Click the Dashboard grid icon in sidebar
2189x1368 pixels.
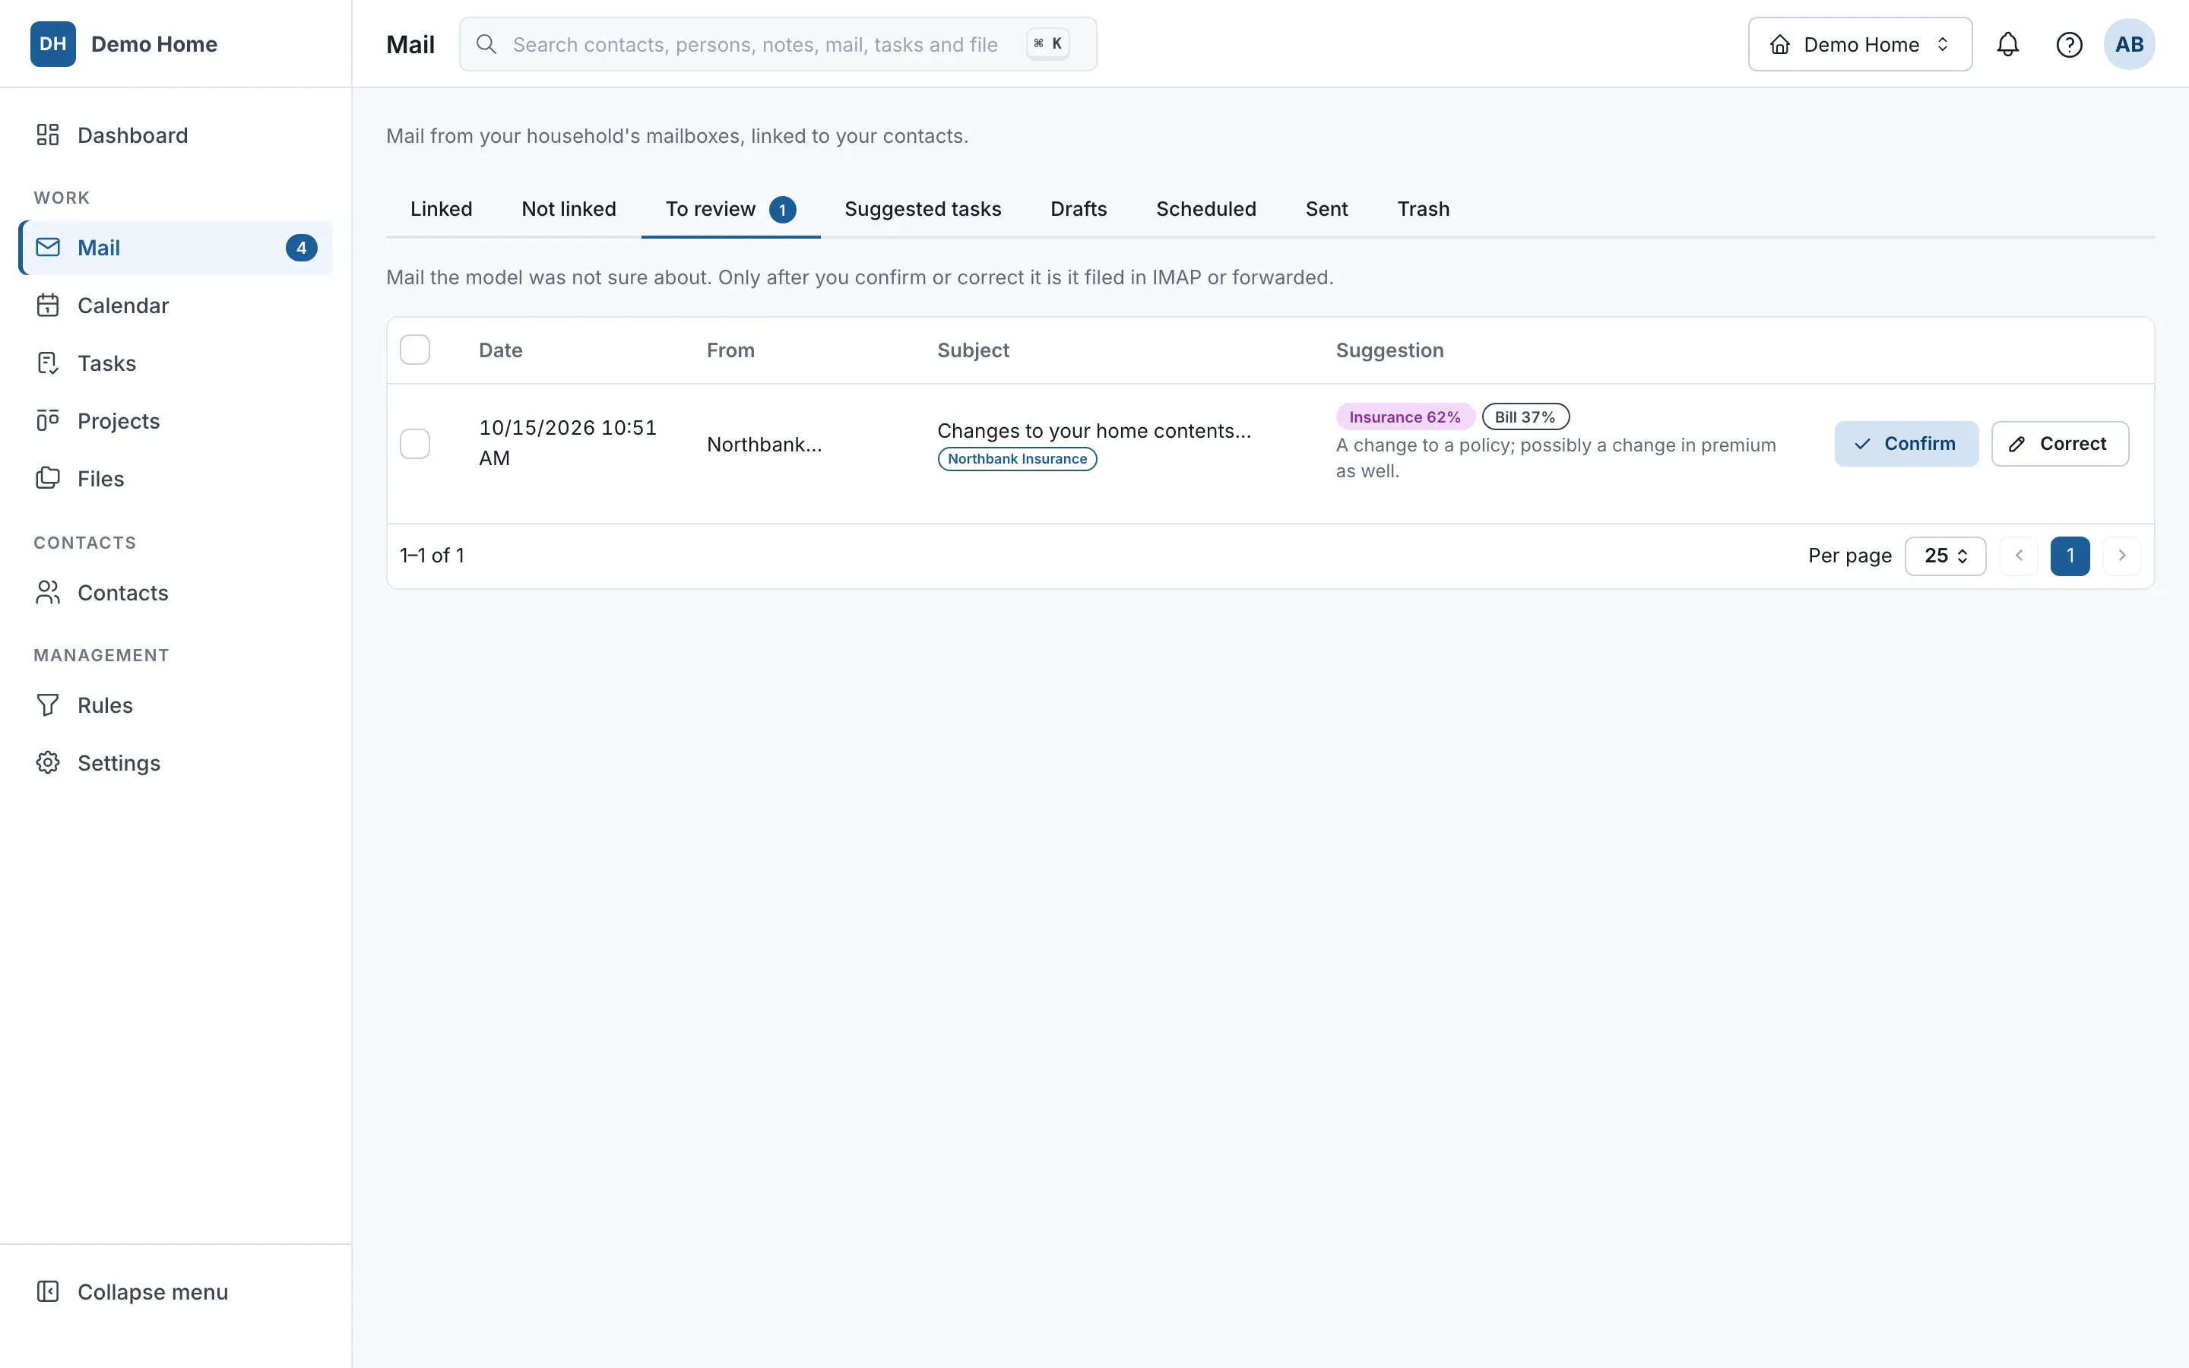tap(48, 135)
